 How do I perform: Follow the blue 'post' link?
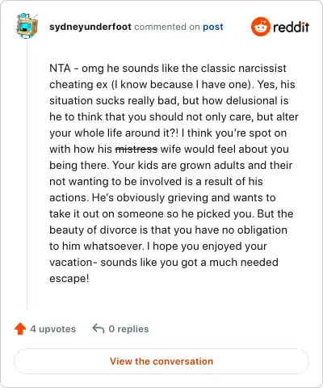tap(213, 27)
